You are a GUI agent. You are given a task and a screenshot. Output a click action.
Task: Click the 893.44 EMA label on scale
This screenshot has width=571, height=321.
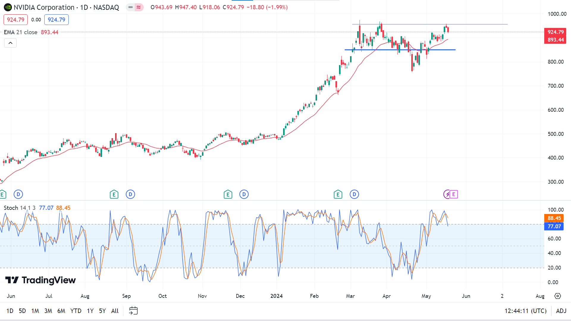coord(555,40)
